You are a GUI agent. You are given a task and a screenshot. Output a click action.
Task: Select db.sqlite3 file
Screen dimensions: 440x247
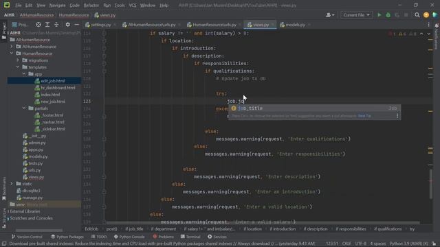pyautogui.click(x=31, y=191)
